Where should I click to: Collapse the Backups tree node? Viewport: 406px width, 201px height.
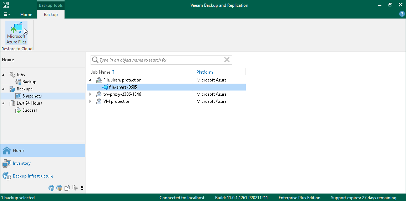click(3, 89)
